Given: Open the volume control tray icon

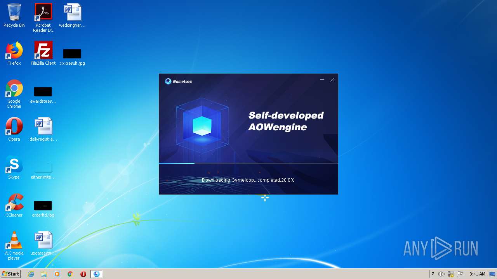Looking at the screenshot, I should click(x=441, y=274).
